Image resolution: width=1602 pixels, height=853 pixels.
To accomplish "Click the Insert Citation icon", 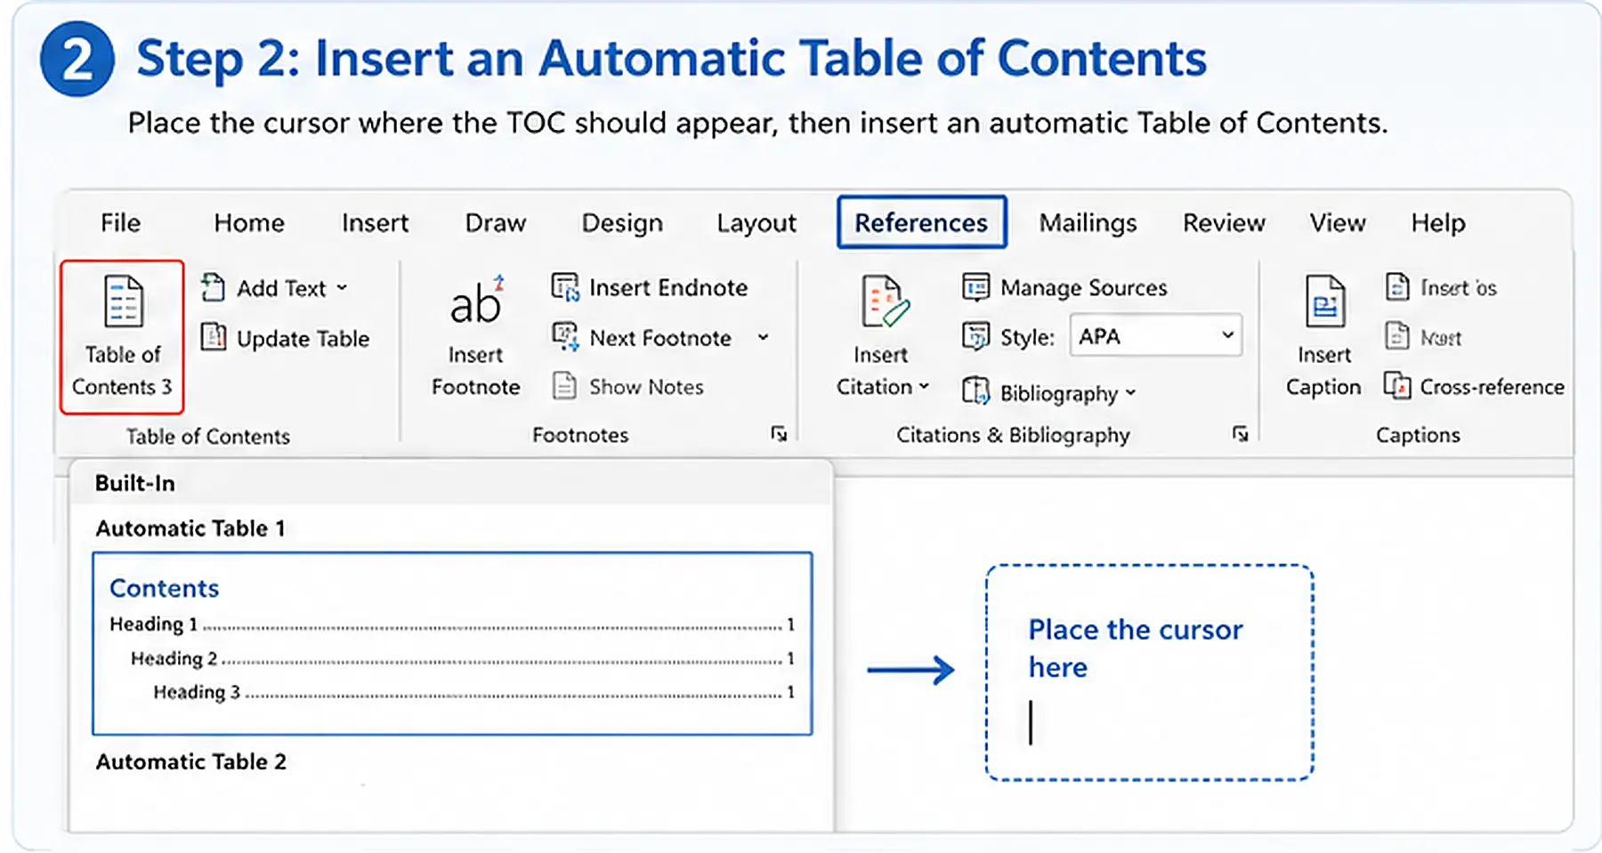I will point(884,301).
